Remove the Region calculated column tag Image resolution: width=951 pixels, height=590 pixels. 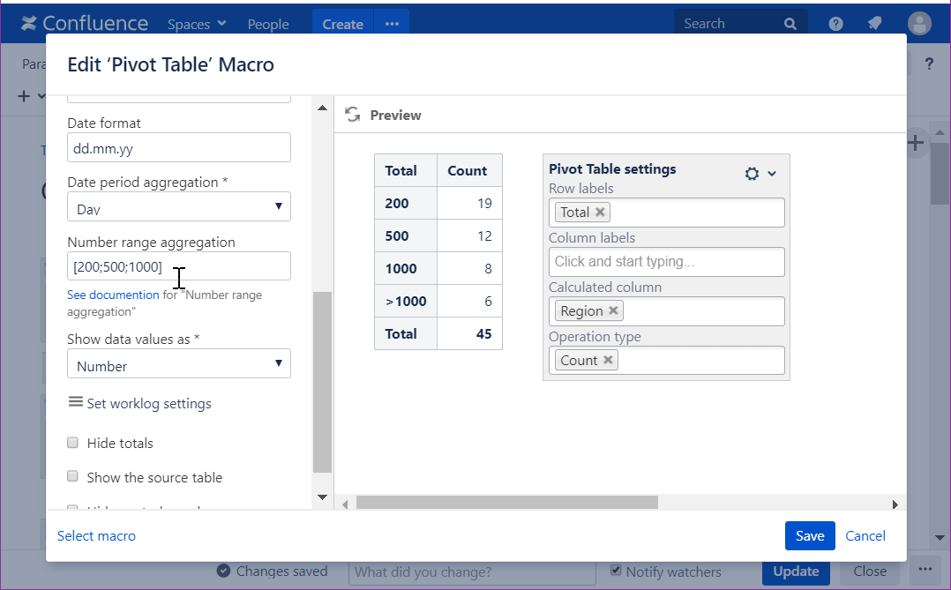pyautogui.click(x=614, y=310)
